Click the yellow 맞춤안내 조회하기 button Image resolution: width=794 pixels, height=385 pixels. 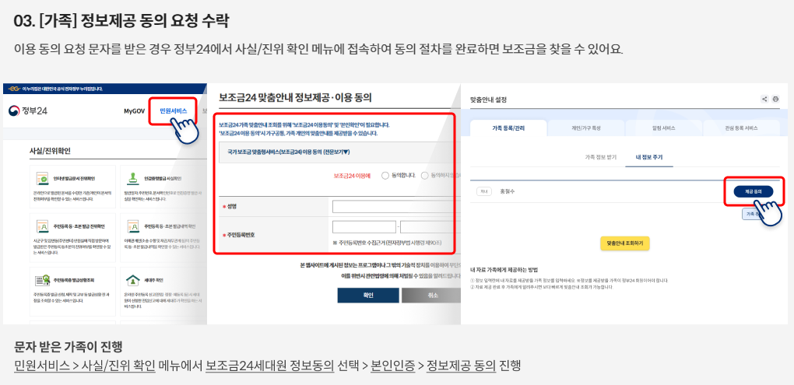[625, 243]
